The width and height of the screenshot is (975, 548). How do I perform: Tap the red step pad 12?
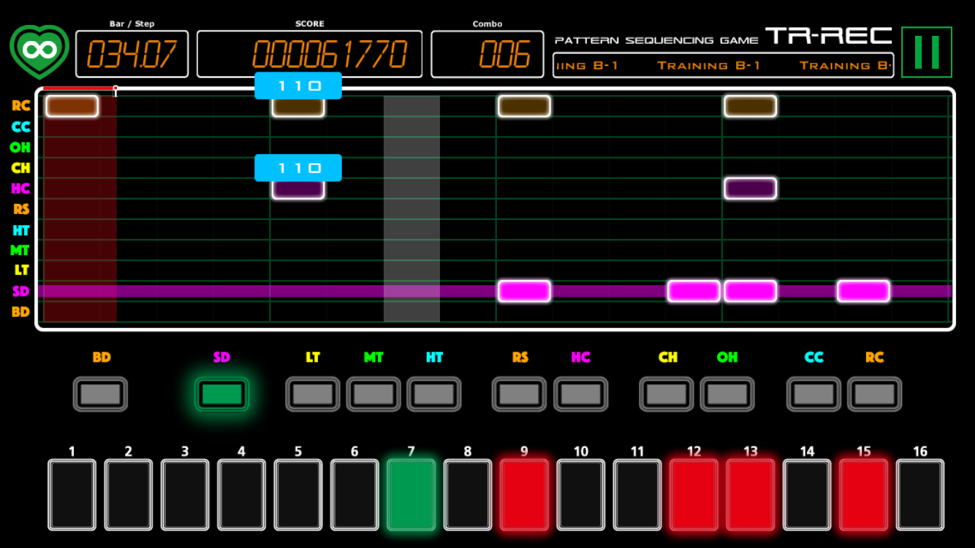(694, 495)
